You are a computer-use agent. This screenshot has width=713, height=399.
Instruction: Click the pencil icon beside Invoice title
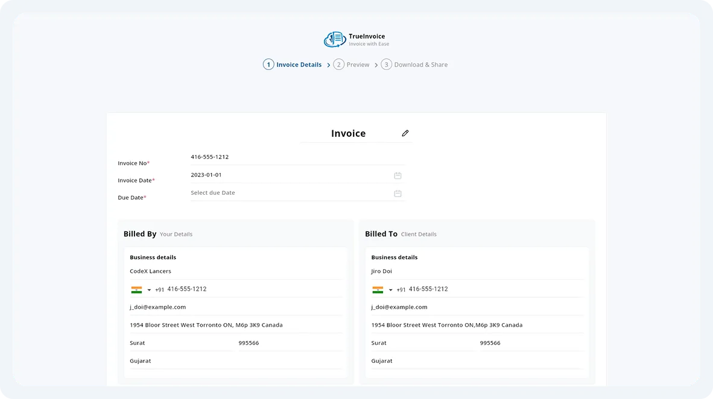pos(405,133)
